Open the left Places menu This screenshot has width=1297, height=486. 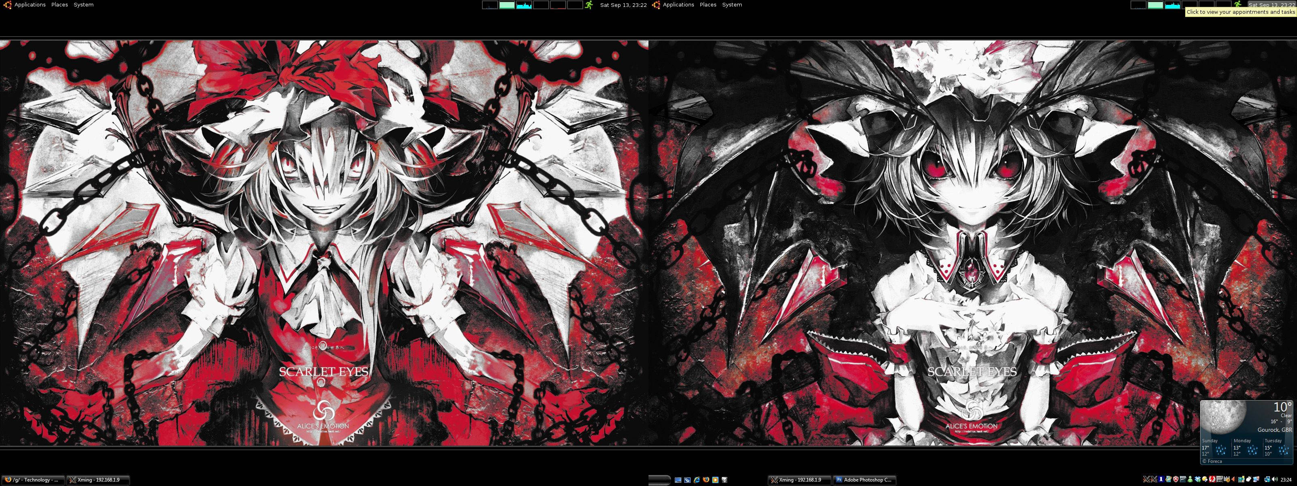[60, 4]
